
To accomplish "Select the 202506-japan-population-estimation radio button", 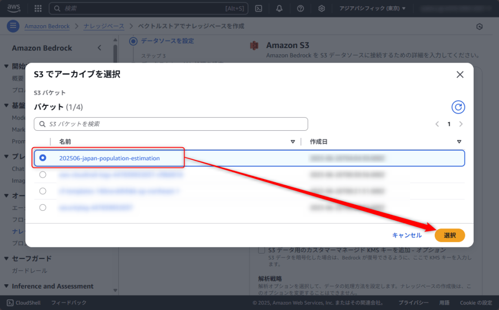I will tap(43, 158).
